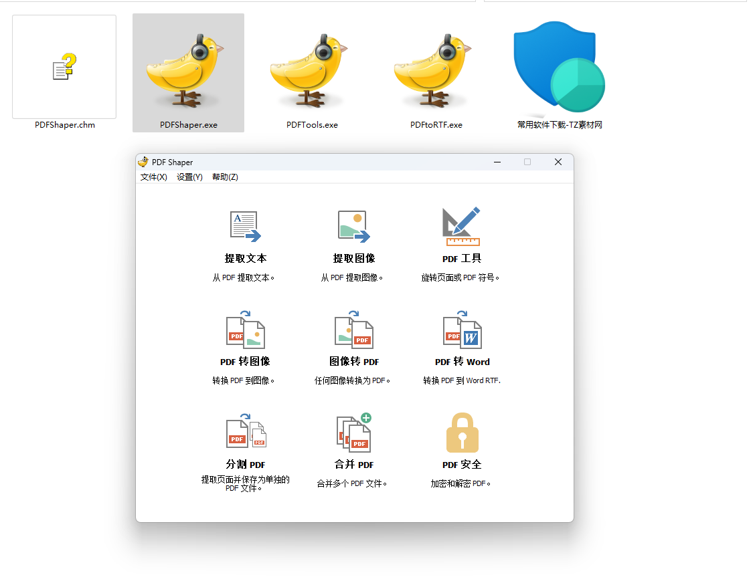Viewport: 753px width, 581px height.
Task: Open the 分割 PDF split tool icon
Action: pos(246,431)
